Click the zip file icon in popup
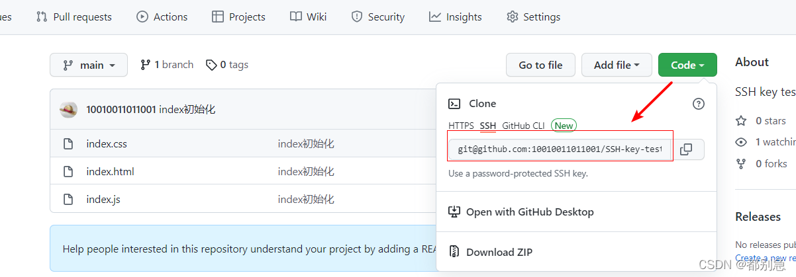796x277 pixels. click(454, 252)
